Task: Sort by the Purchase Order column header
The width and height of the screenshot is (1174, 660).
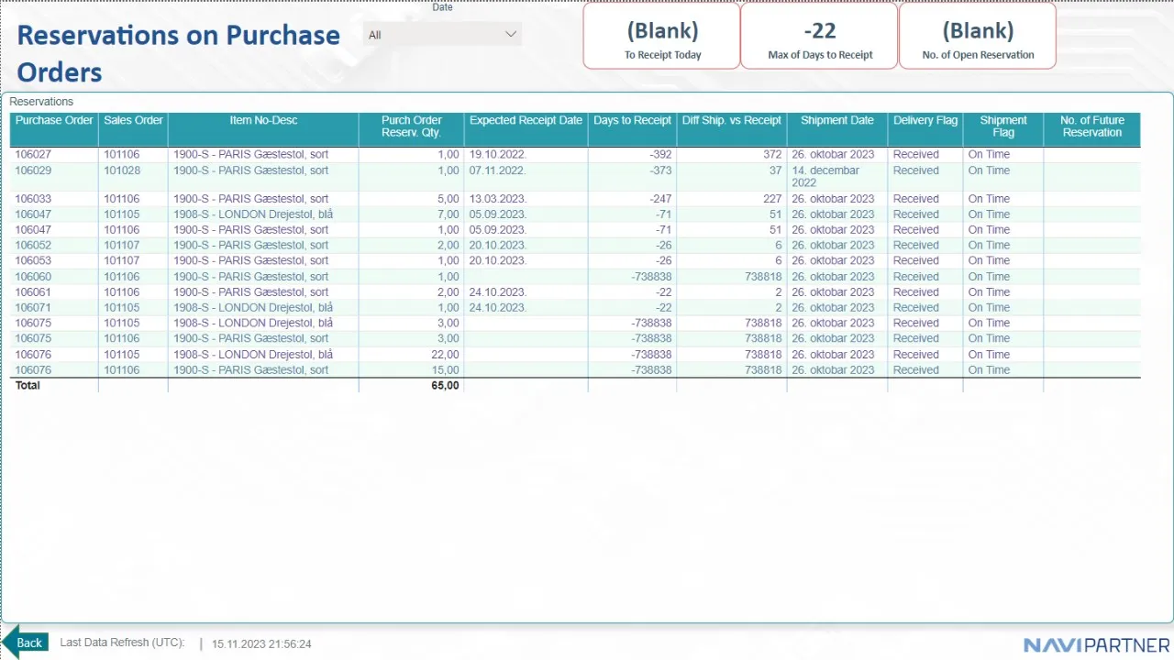Action: (x=54, y=120)
